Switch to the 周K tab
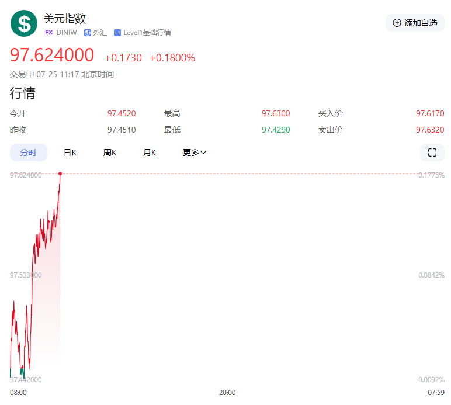Screen dimensions: 451x405 [110, 153]
